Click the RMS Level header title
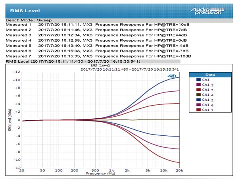Screen dimensions: 238x179 pos(25,11)
